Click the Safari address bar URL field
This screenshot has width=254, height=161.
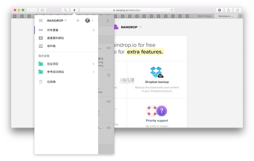[127, 10]
